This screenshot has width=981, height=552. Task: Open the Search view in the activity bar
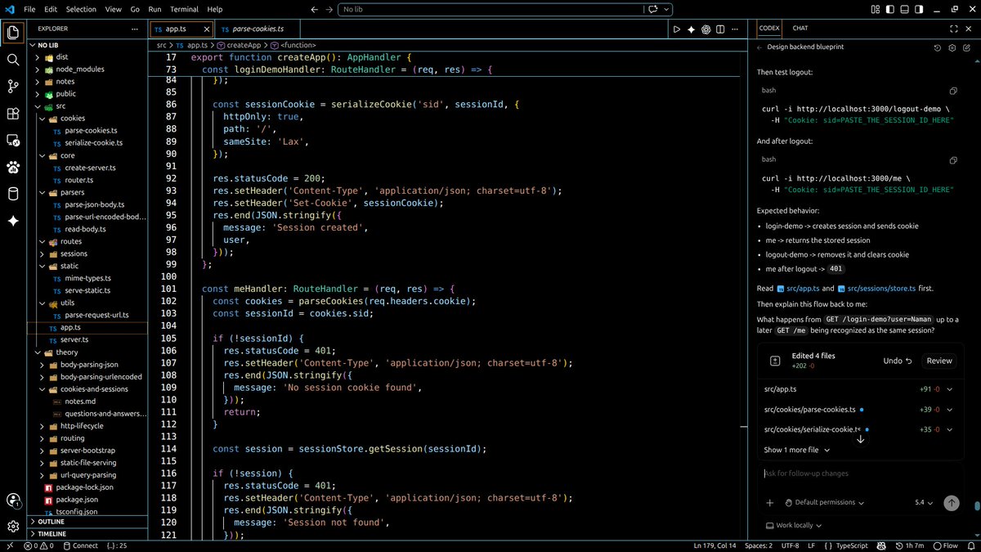pos(13,60)
